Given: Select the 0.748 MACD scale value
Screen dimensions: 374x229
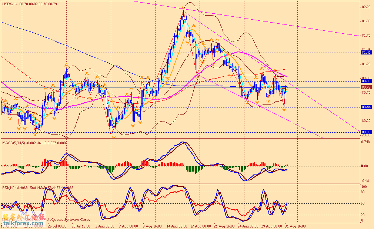Looking at the screenshot, I should pyautogui.click(x=366, y=142).
